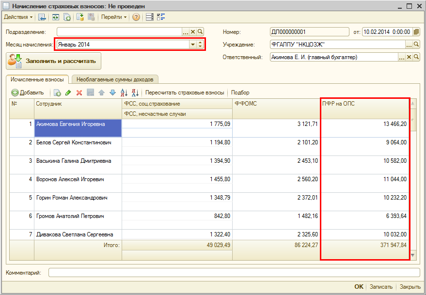Click the blue move down arrow icon

112,93
